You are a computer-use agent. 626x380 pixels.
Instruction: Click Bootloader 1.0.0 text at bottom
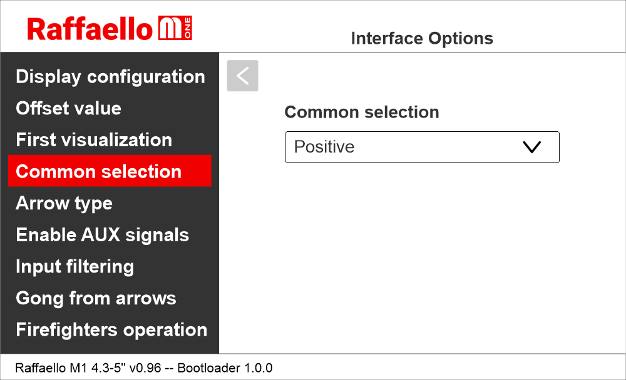(x=225, y=367)
